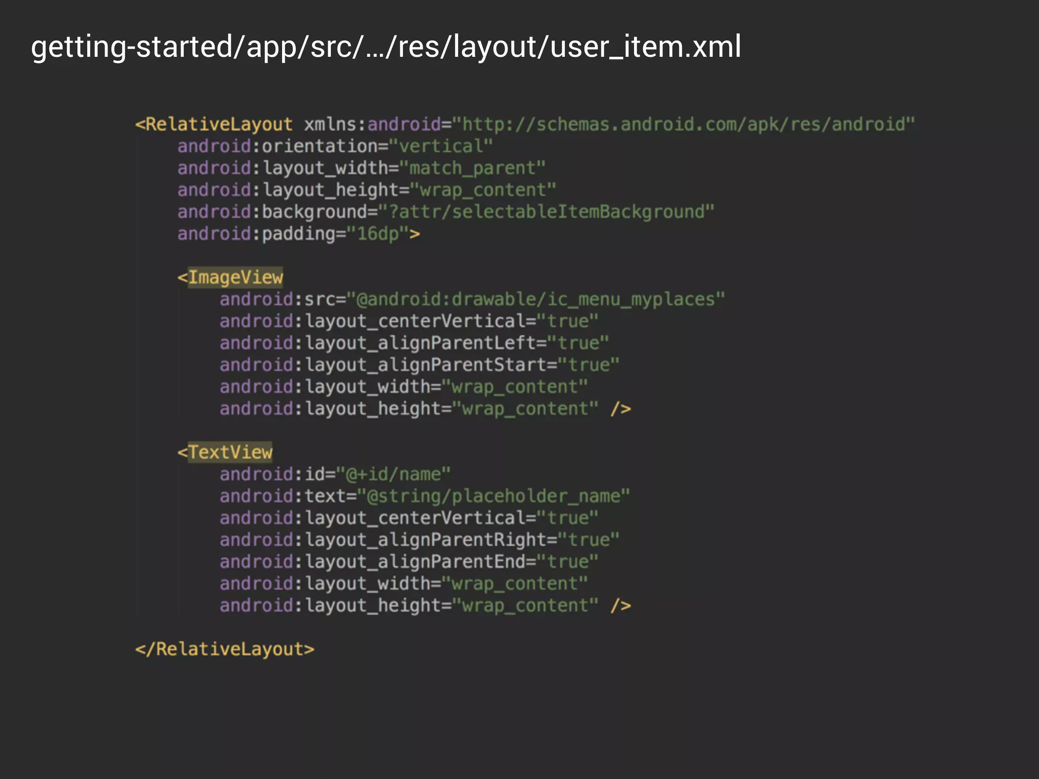Click the RelativeLayout layout_height="wrap_content" line
The image size is (1039, 779).
pos(367,190)
